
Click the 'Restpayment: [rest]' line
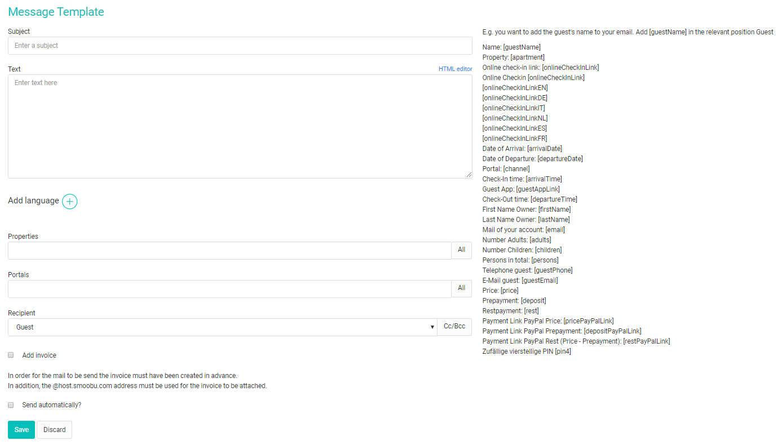coord(511,311)
